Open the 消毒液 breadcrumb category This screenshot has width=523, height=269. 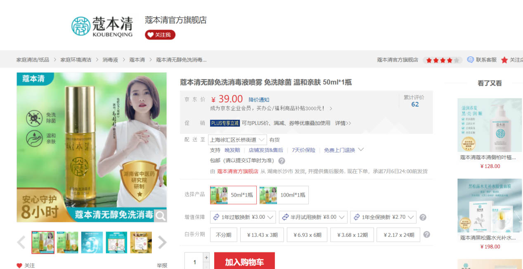click(x=110, y=60)
